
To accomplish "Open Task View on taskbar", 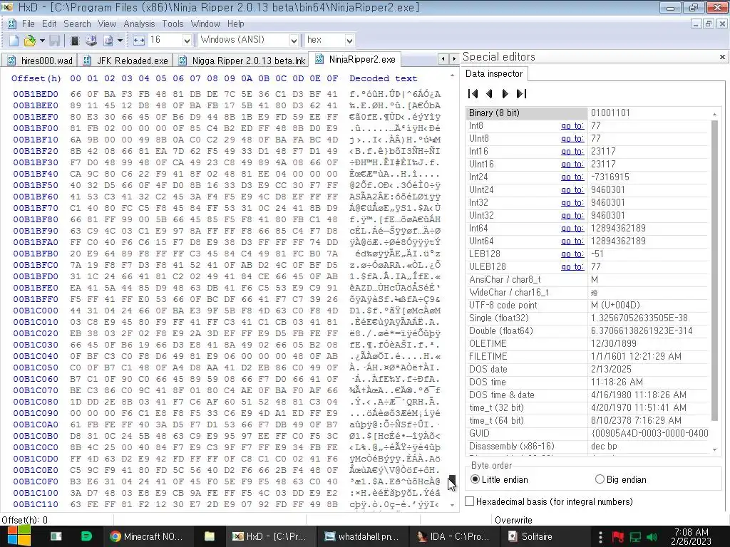I will coord(56,536).
